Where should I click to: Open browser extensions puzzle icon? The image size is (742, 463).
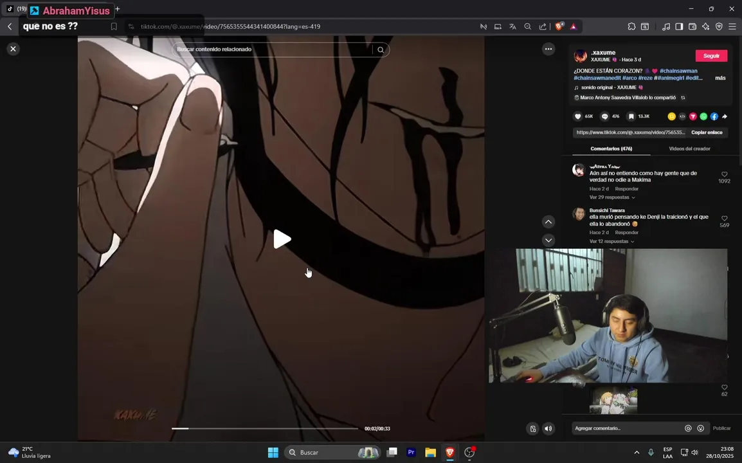click(x=632, y=26)
